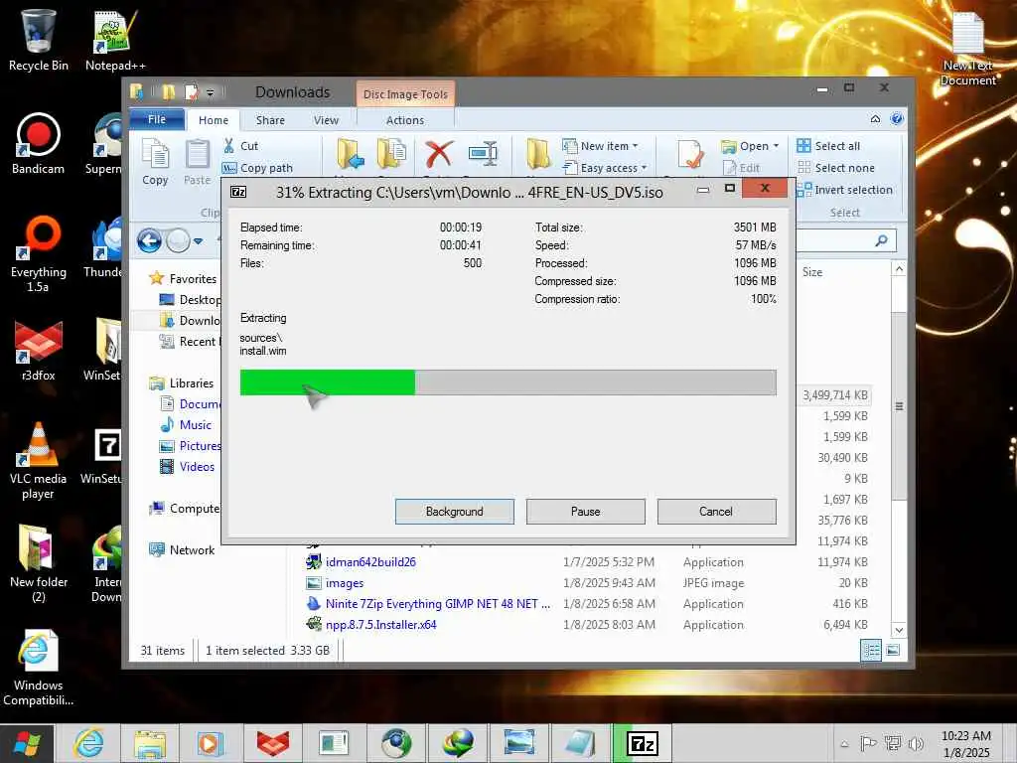Open the Explorer Help question mark icon

pyautogui.click(x=897, y=119)
